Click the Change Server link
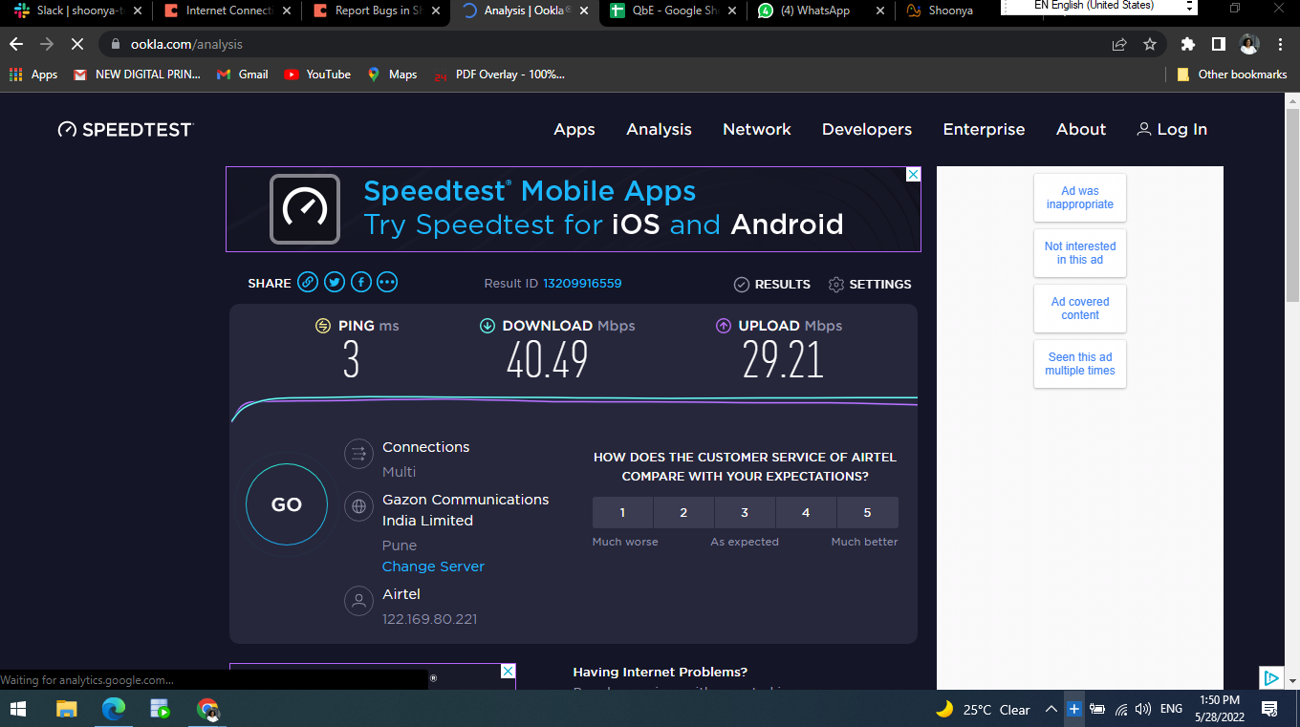Image resolution: width=1300 pixels, height=727 pixels. point(433,566)
